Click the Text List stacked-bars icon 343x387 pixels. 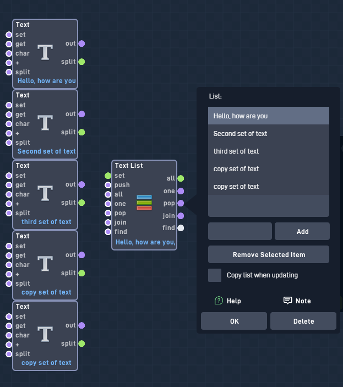[x=144, y=203]
